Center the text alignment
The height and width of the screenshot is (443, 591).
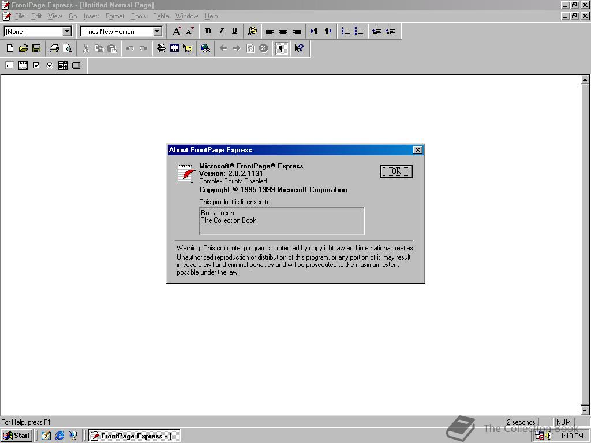283,31
